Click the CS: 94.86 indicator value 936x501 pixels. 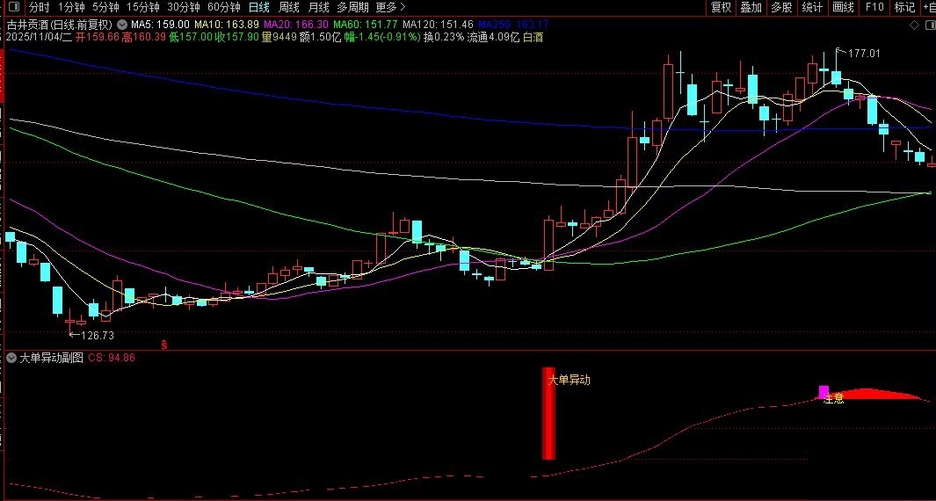click(112, 358)
